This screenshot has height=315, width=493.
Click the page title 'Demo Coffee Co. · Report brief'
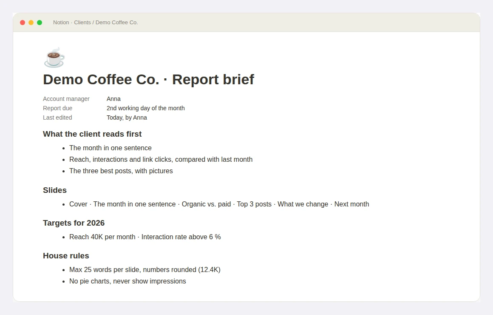(x=148, y=79)
